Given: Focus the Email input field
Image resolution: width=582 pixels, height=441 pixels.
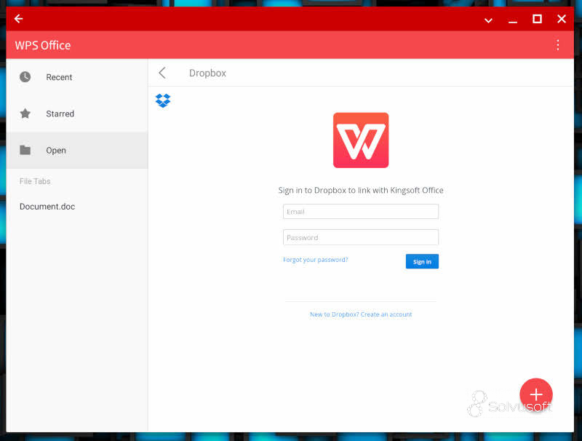Looking at the screenshot, I should 361,212.
